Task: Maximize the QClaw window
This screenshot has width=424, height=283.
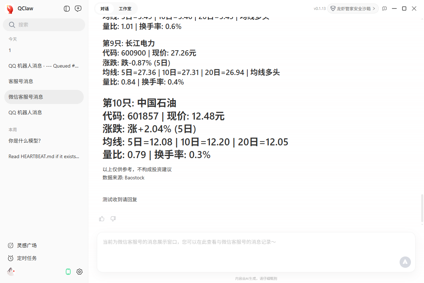Action: [x=404, y=8]
